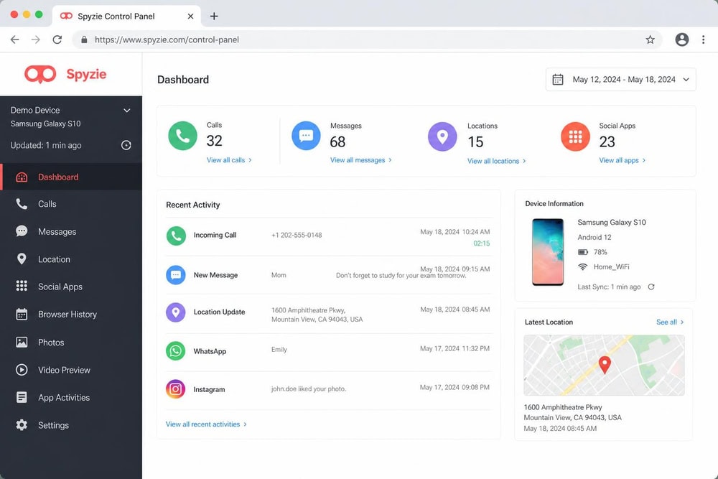
Task: Click the Dashboard sidebar icon
Action: pyautogui.click(x=22, y=177)
